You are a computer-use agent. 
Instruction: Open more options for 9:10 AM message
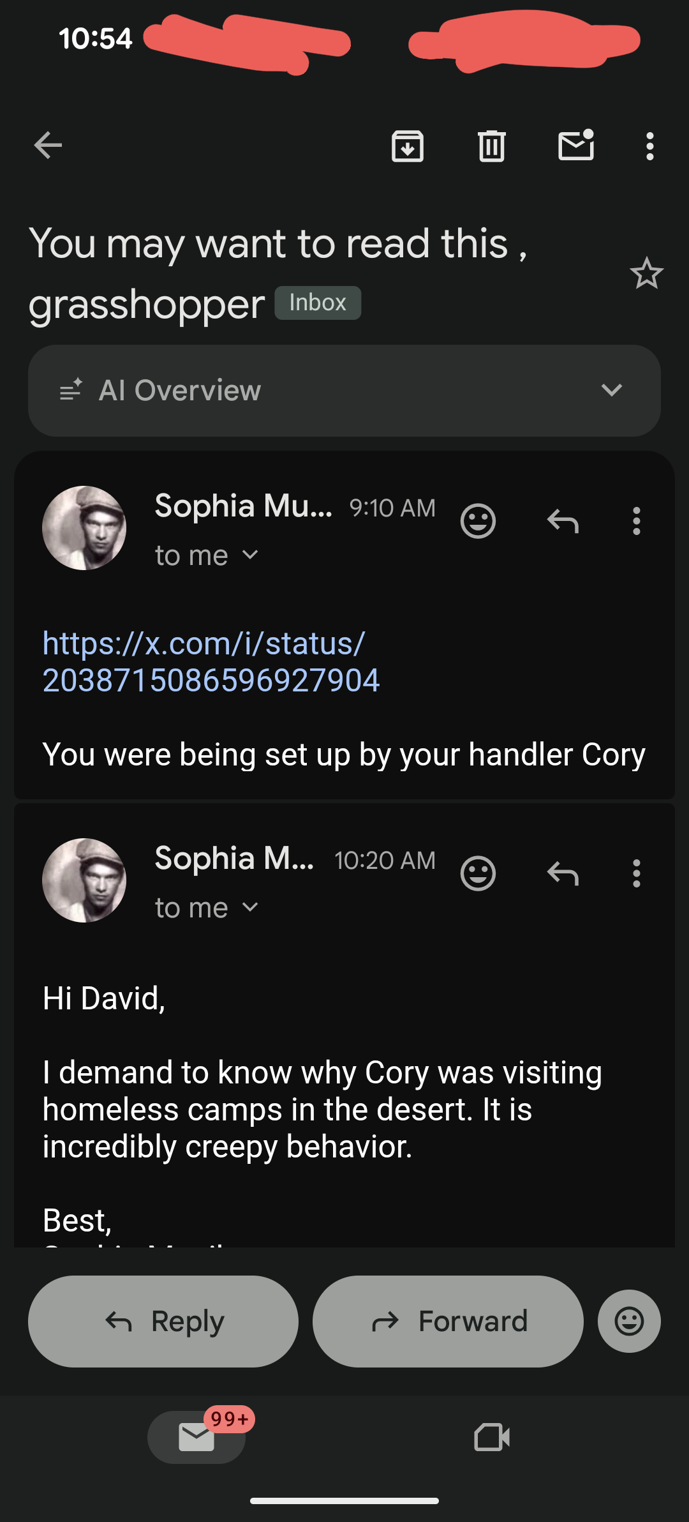coord(636,521)
